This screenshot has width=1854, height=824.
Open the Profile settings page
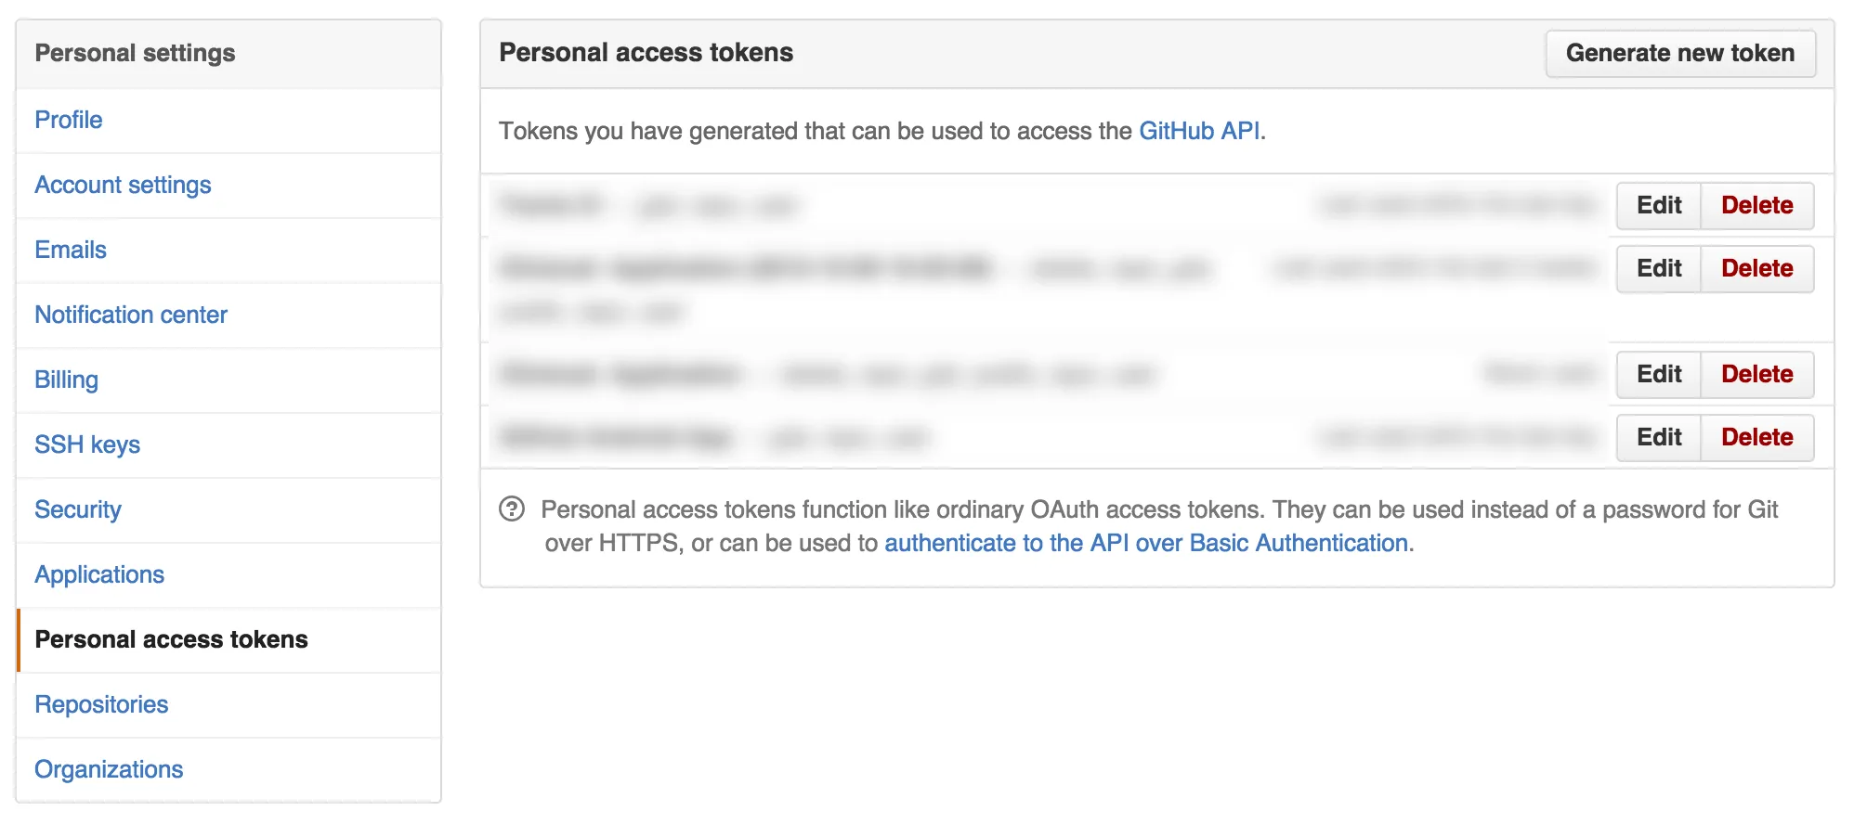coord(68,120)
